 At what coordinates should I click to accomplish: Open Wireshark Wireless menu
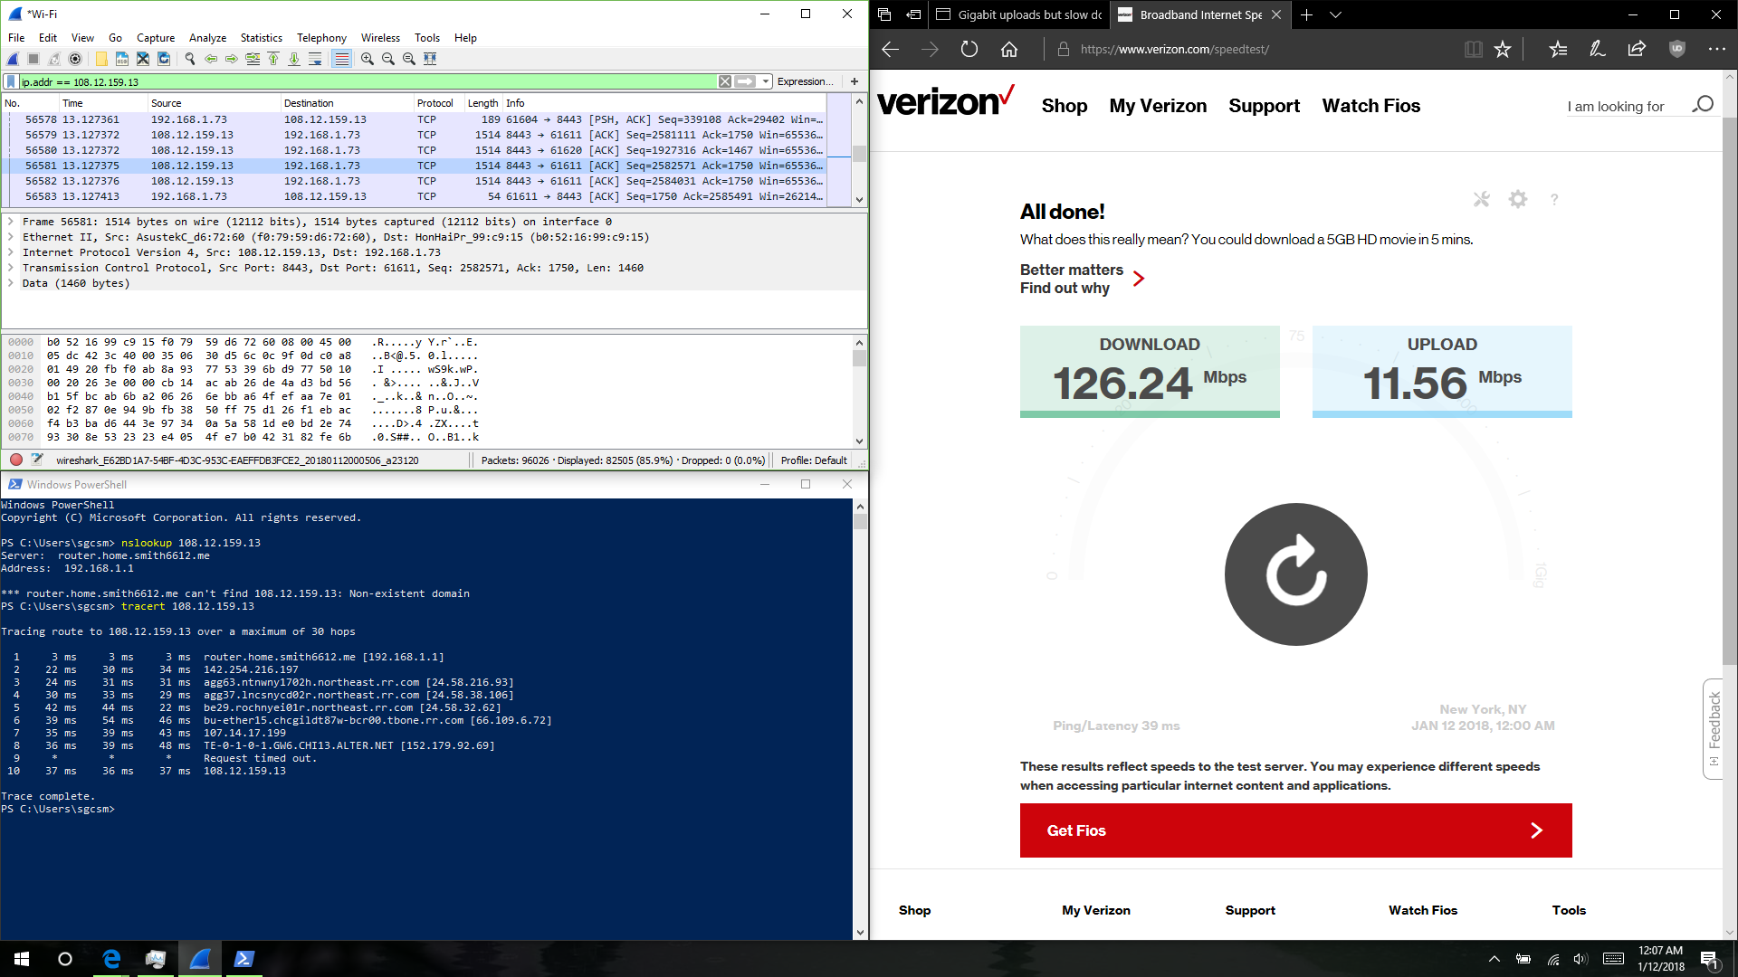(x=380, y=38)
